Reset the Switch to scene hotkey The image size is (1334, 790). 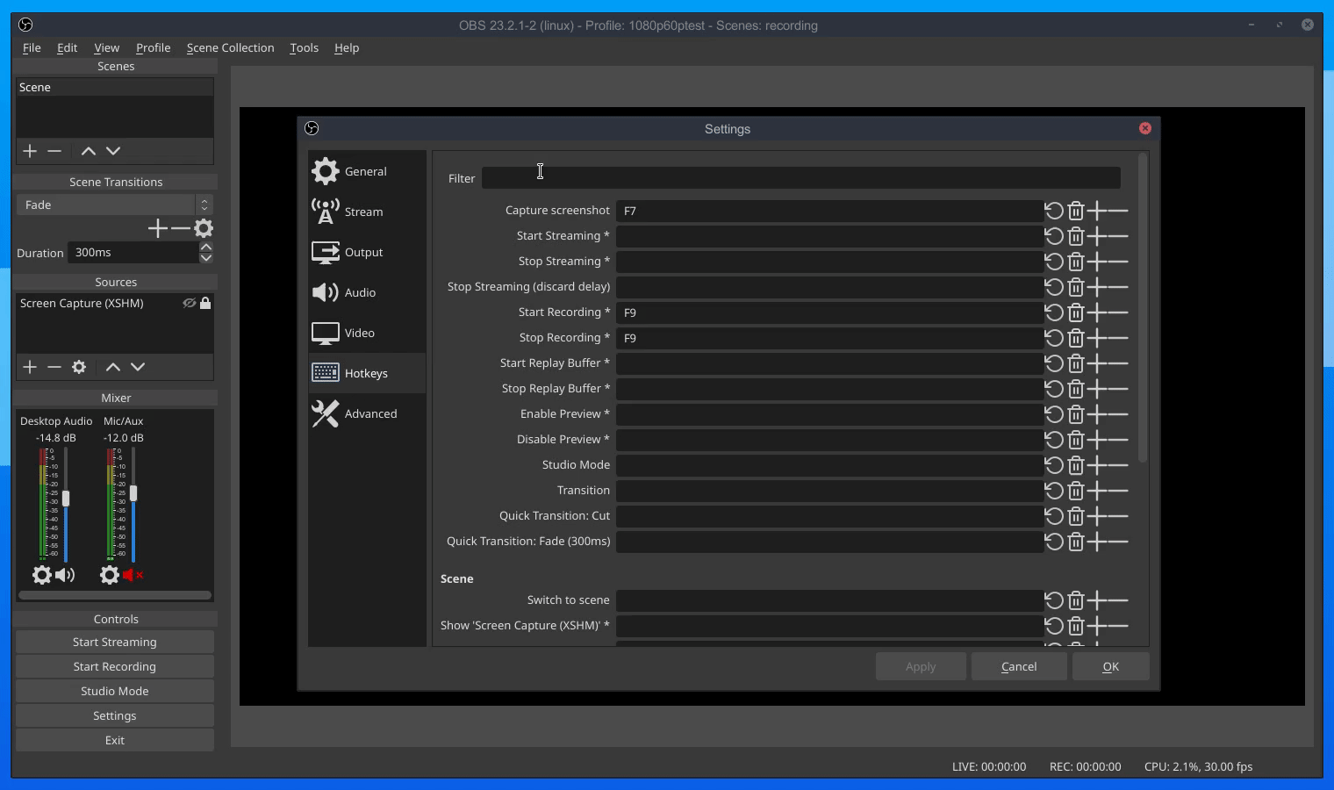click(1054, 600)
